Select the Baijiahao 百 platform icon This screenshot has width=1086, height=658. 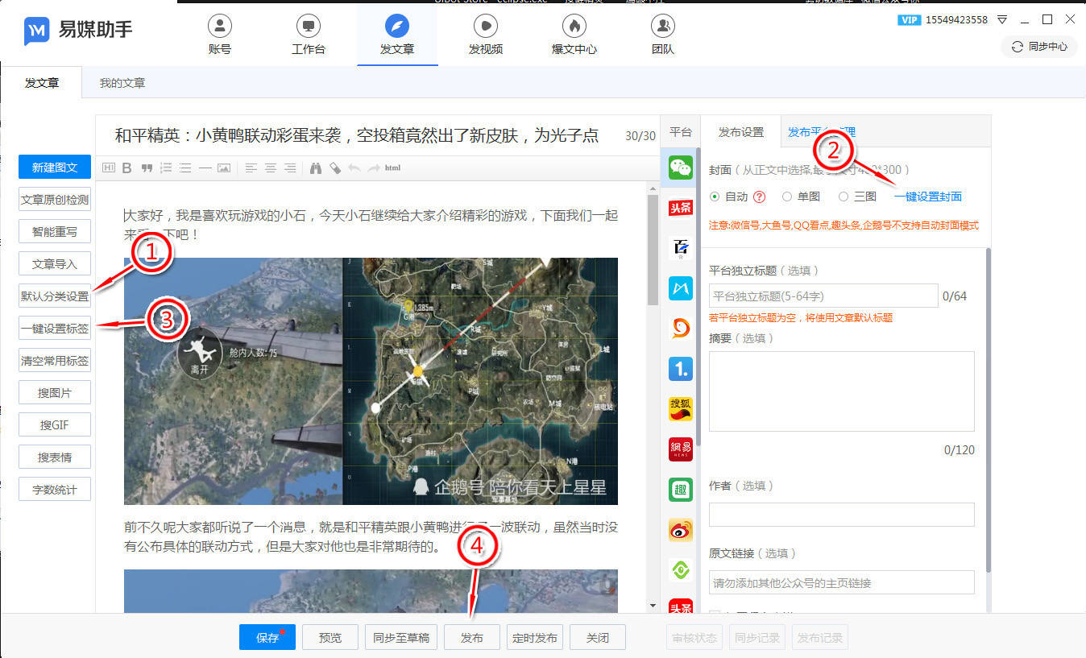[681, 248]
